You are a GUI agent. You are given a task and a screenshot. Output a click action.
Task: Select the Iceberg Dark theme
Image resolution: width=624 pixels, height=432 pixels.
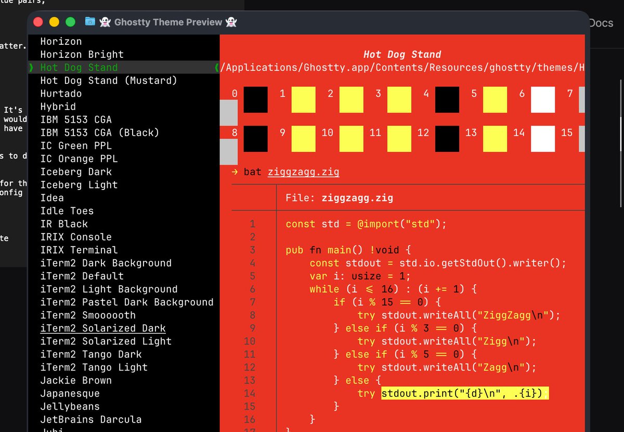[x=76, y=171]
